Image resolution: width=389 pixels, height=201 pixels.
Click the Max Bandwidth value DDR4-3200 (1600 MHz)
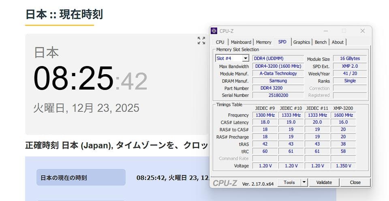[x=278, y=66]
